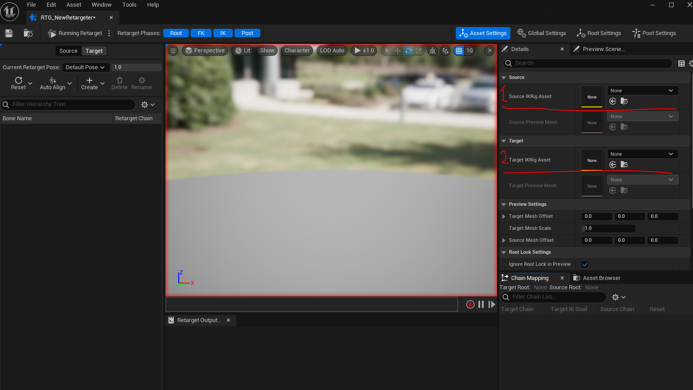
Task: Click the retarget pose blend slider value 1.0
Action: click(136, 67)
